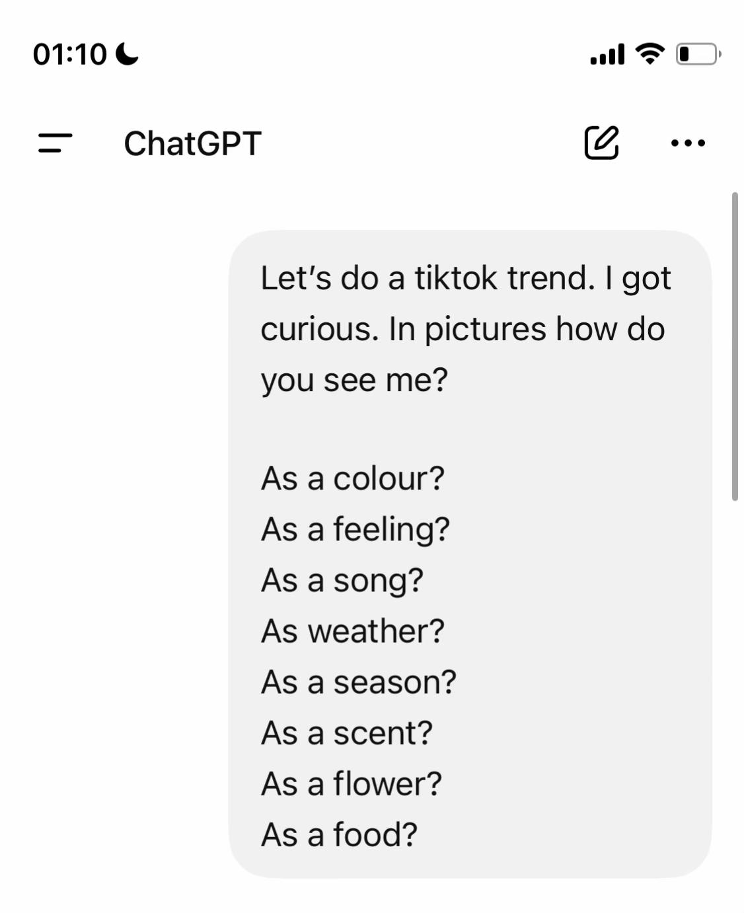Viewport: 744px width, 913px height.
Task: Open the three-dots more options menu
Action: (x=688, y=143)
